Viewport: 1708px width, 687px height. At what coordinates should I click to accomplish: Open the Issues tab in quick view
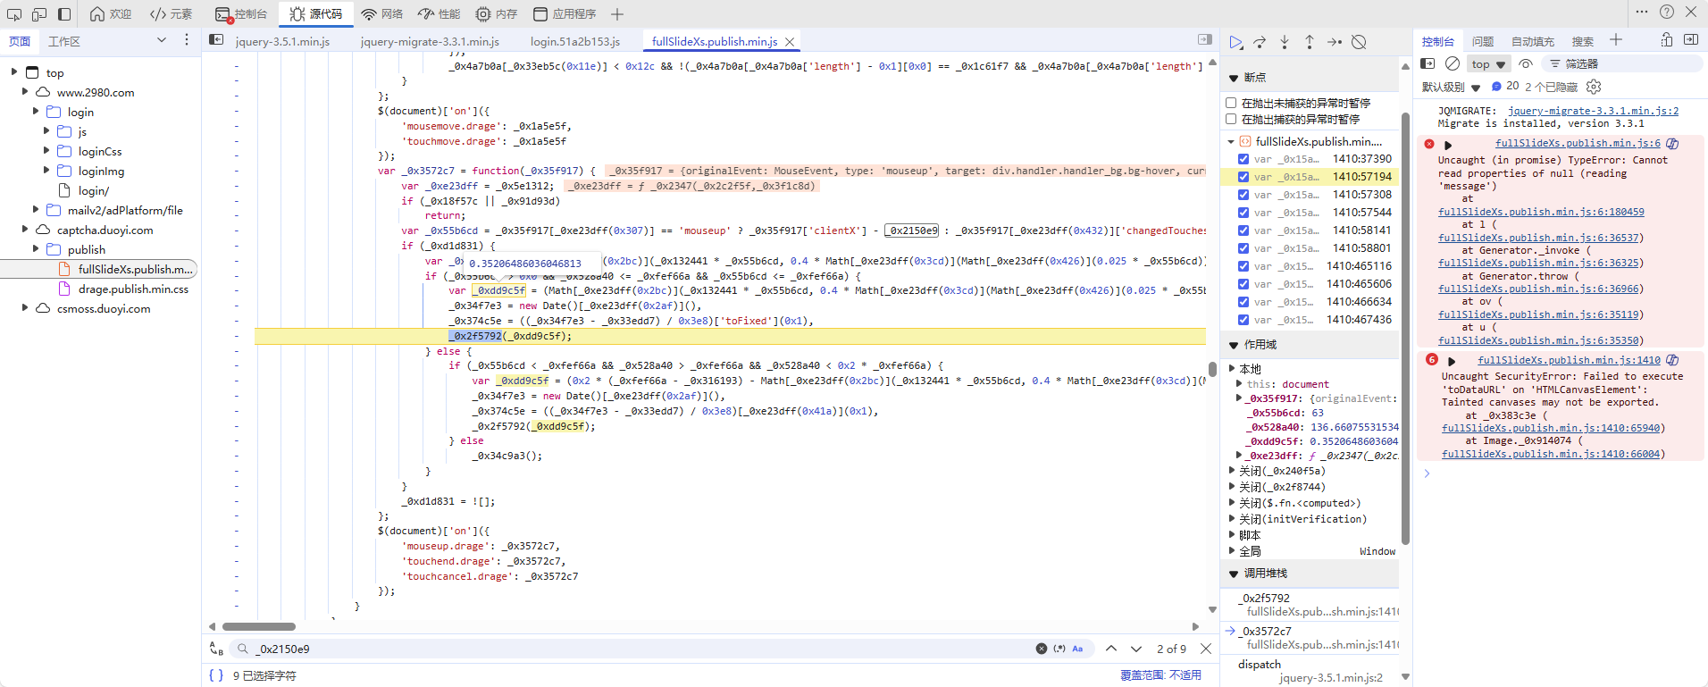(1483, 41)
